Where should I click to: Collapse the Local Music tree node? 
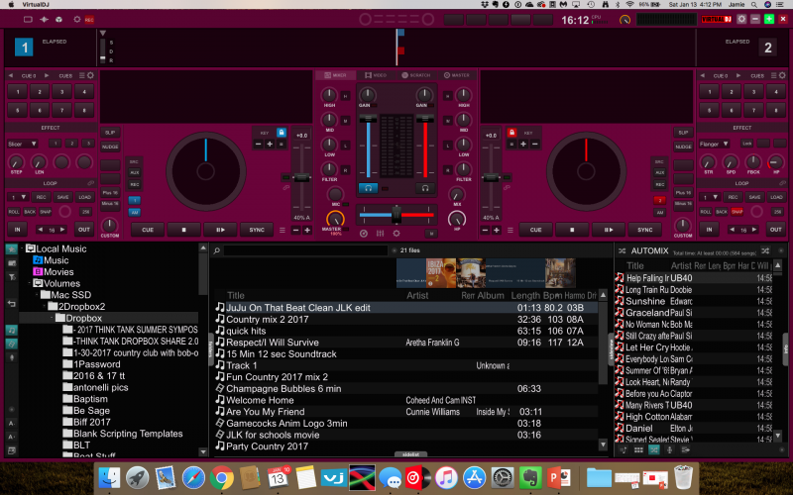[22, 248]
